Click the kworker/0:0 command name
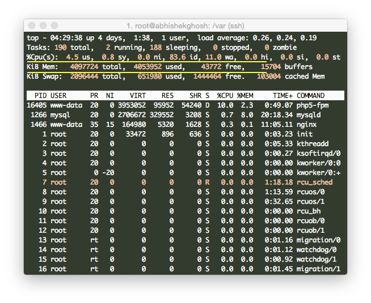Viewport: 371px width, 303px height. point(318,163)
